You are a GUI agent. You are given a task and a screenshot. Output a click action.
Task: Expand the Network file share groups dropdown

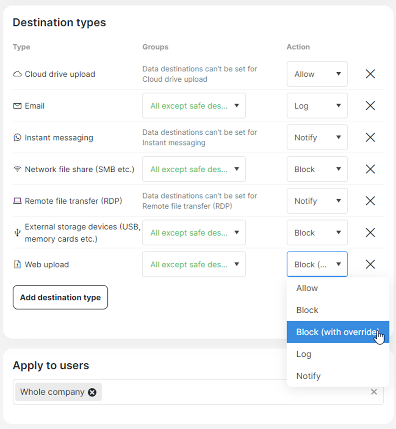coord(194,169)
